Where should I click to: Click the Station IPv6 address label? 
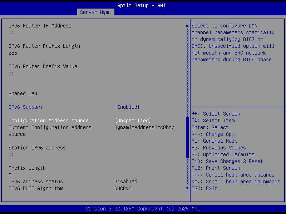[x=37, y=148]
